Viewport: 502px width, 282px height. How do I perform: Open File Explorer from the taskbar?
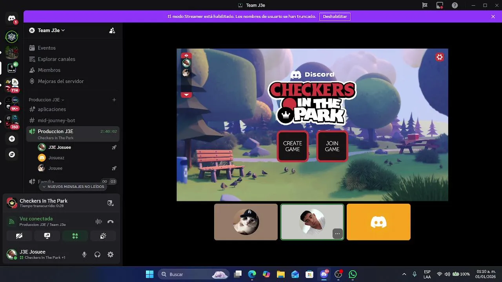coord(280,274)
